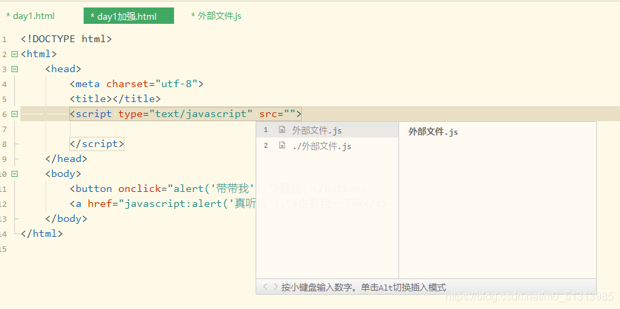This screenshot has height=309, width=620.
Task: Choose 外部文件.js autocomplete suggestion 1
Action: tap(328, 130)
